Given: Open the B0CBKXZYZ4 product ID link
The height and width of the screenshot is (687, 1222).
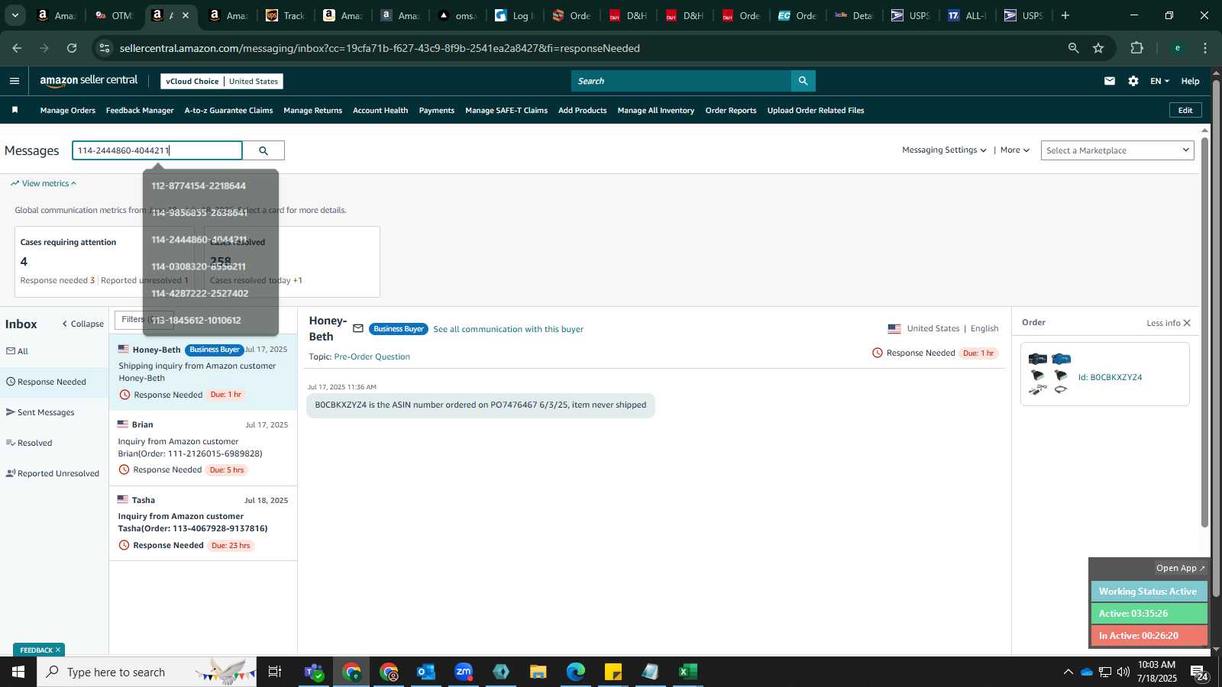Looking at the screenshot, I should coord(1110,377).
